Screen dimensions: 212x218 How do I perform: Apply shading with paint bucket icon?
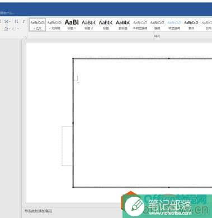click(6, 29)
